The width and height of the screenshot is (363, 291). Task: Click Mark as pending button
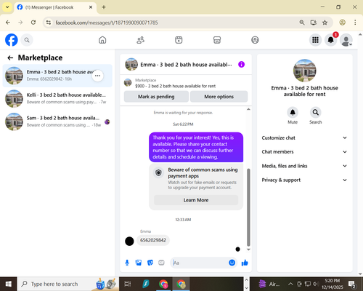(x=156, y=97)
